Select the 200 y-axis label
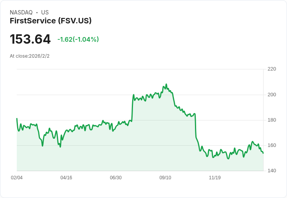Image resolution: width=287 pixels, height=198 pixels. click(271, 95)
